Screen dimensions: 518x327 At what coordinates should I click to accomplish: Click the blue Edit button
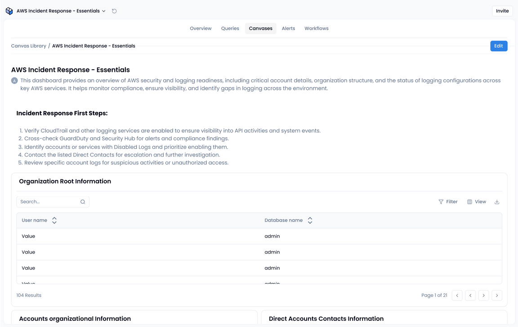(499, 46)
